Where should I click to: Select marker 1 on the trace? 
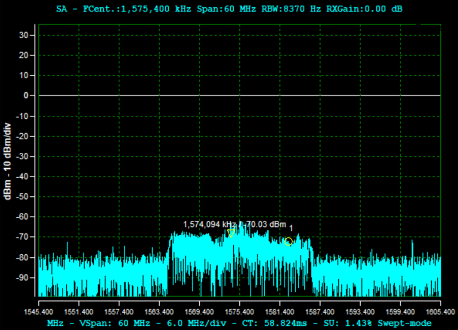pyautogui.click(x=288, y=241)
